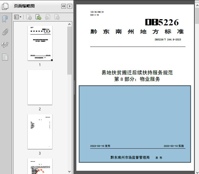
Task: Click the 2023-03-10 实施 date text
Action: (174, 146)
